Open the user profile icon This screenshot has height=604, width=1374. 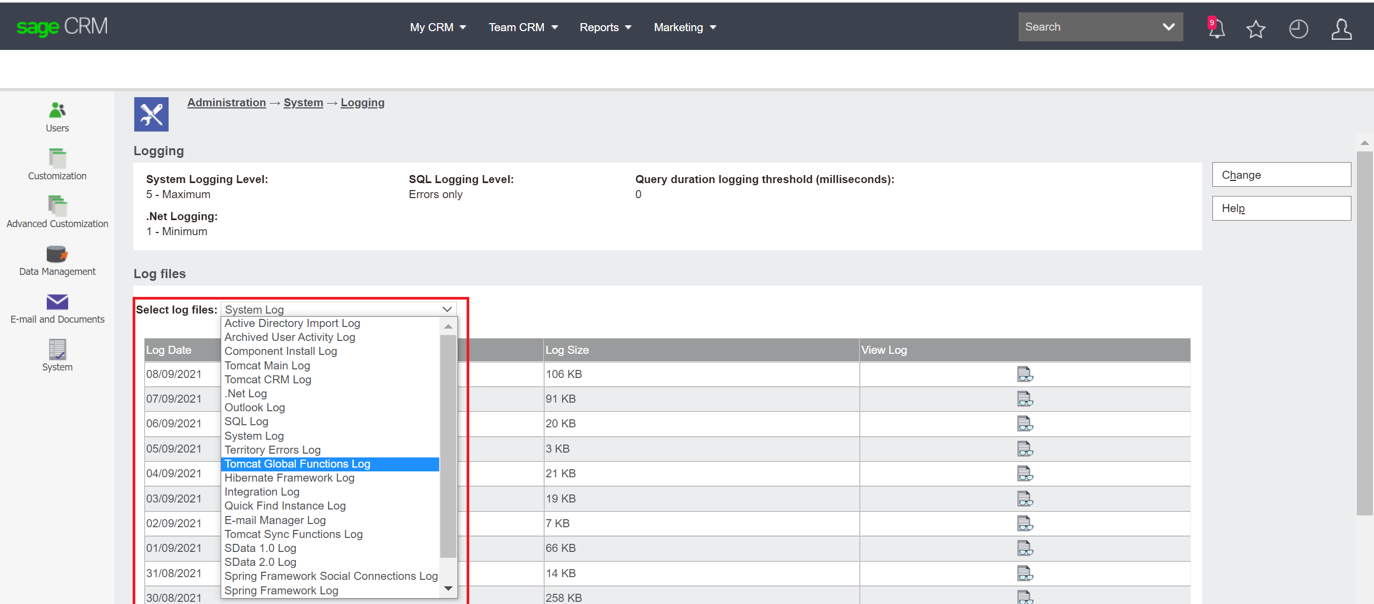pos(1341,28)
